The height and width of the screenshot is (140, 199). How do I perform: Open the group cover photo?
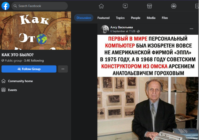[35, 31]
